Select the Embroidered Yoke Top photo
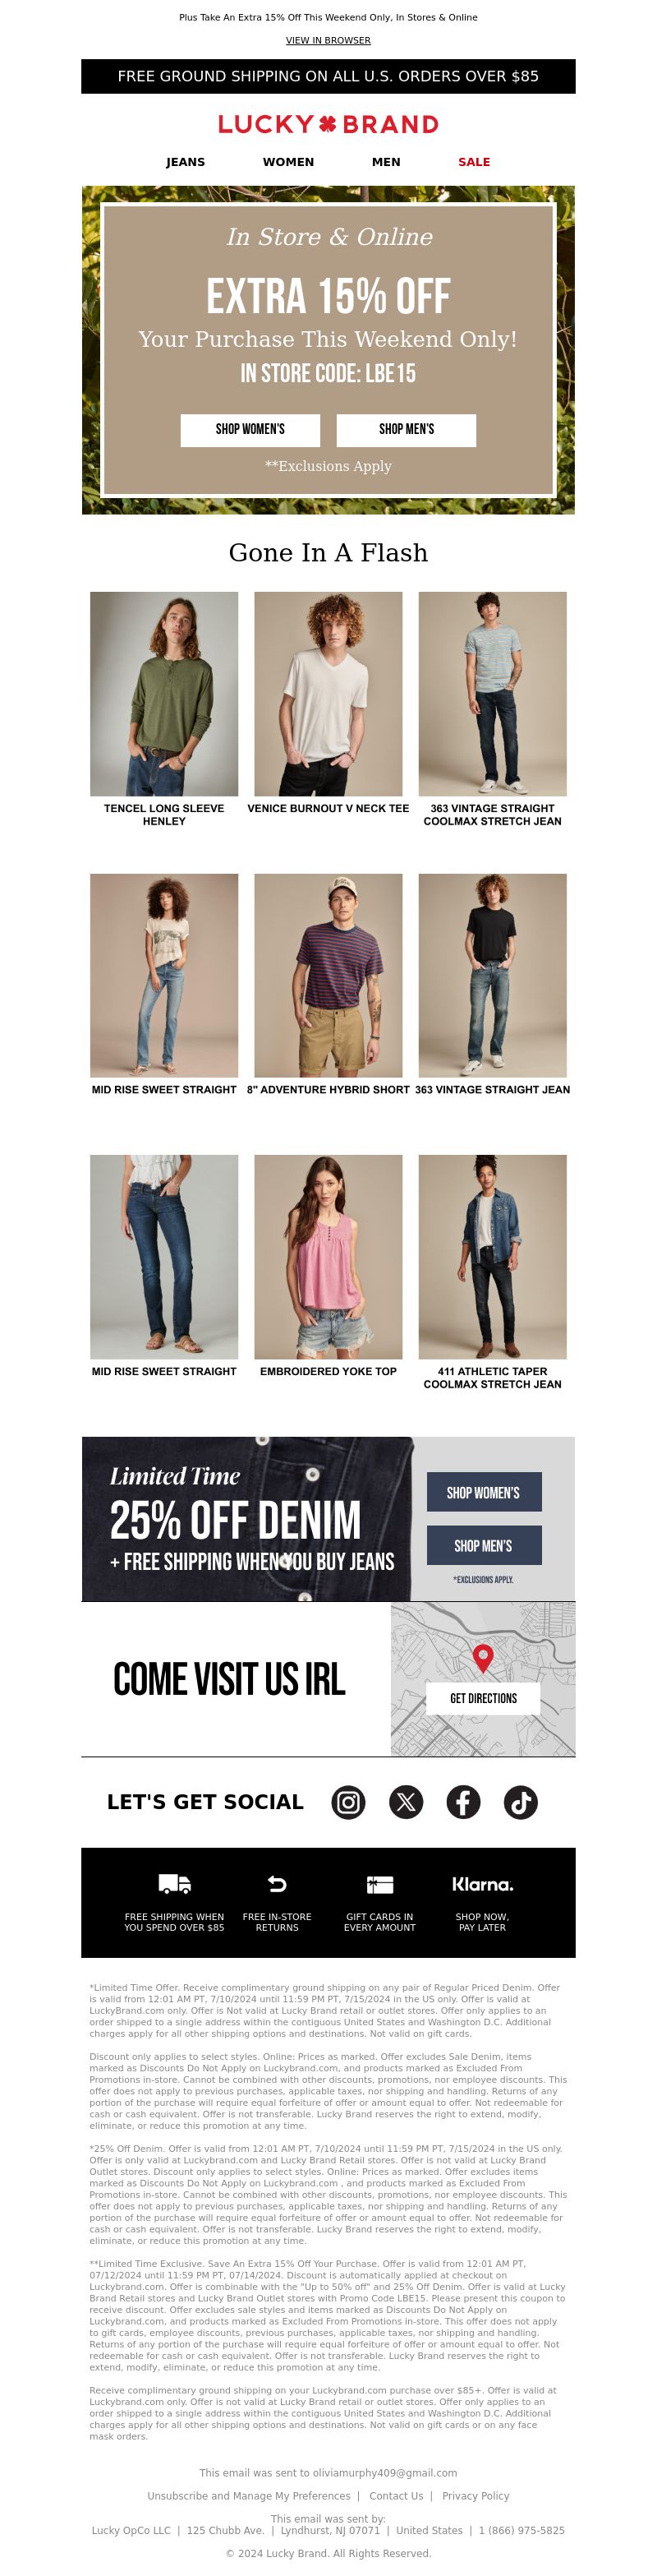Screen dimensions: 657x2576 [328, 1257]
